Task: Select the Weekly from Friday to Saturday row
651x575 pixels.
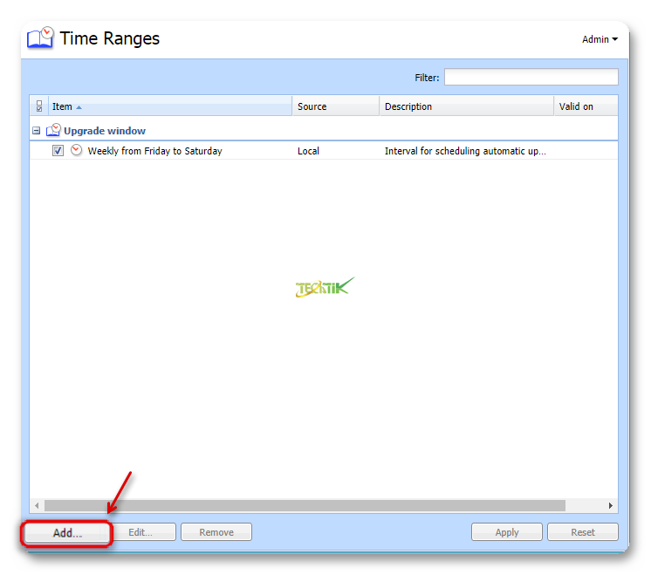Action: (154, 151)
